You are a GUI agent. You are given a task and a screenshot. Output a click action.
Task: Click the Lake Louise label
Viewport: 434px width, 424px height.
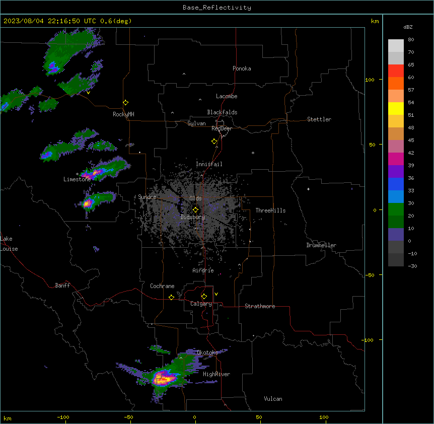(x=9, y=244)
